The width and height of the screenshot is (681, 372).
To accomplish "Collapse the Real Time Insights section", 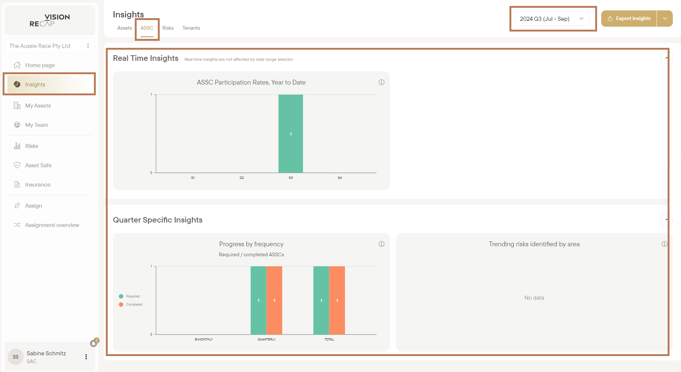I will [x=667, y=58].
